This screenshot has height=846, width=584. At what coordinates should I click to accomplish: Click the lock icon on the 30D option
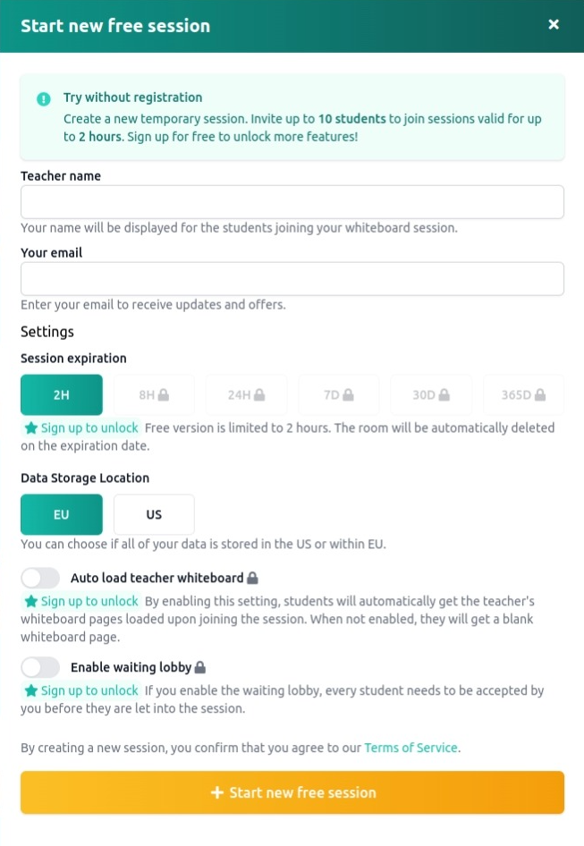tap(444, 394)
